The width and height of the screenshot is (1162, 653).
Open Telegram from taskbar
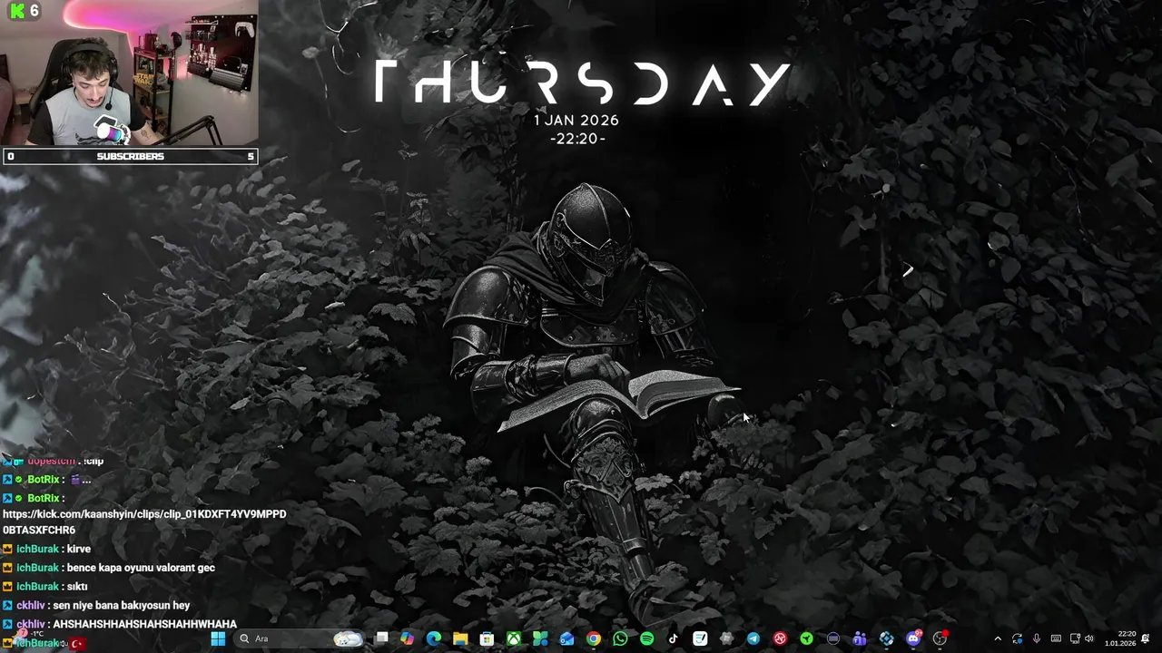point(753,638)
